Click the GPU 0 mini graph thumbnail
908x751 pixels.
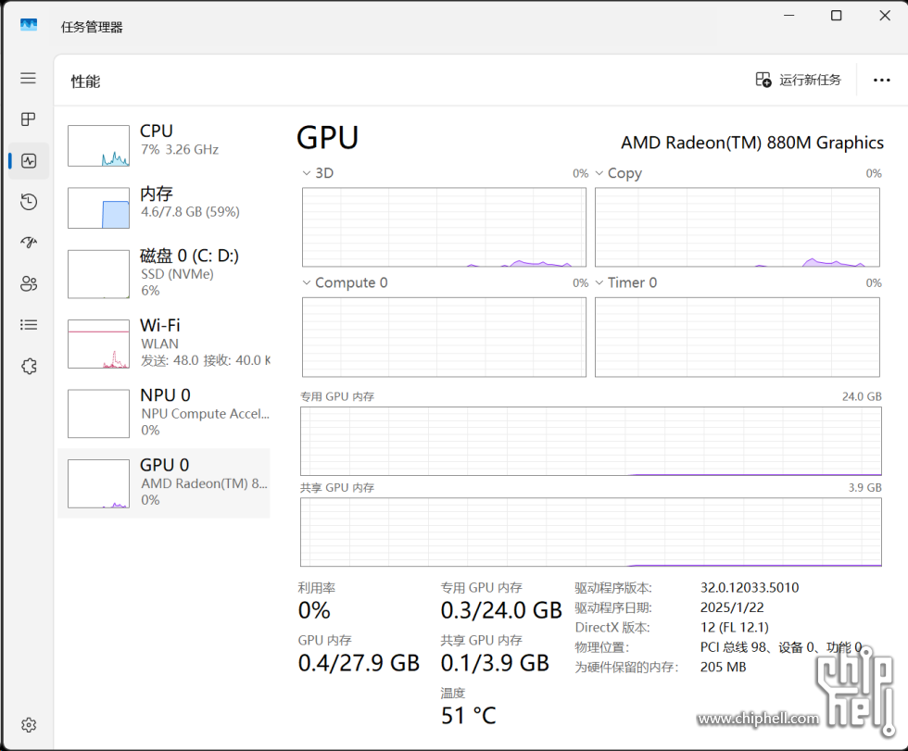coord(98,483)
